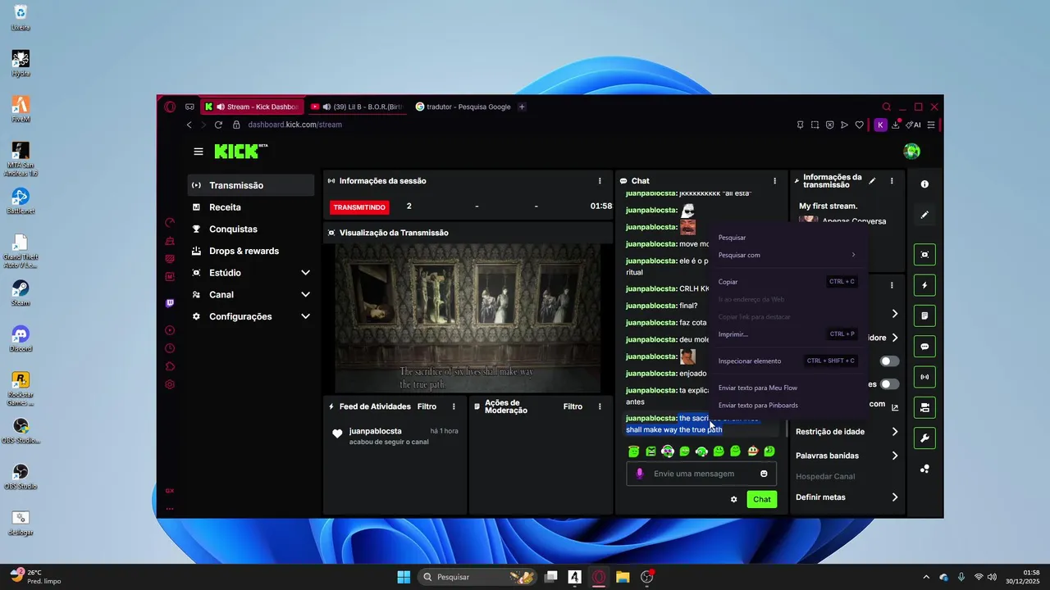This screenshot has height=590, width=1050.
Task: Open Informações da sessão three-dot options
Action: click(600, 181)
